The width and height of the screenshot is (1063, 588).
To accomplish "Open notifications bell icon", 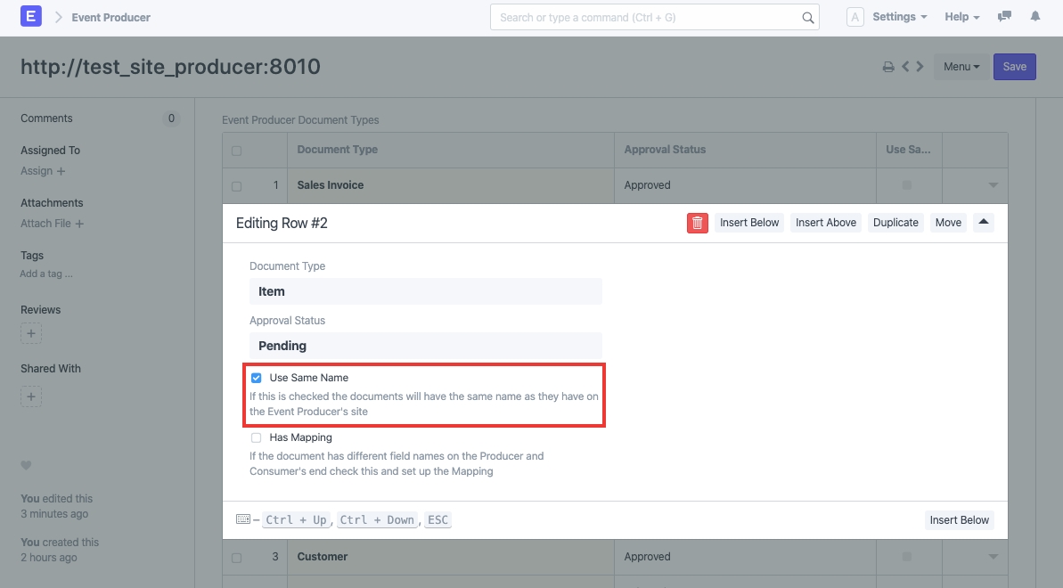I will point(1035,17).
